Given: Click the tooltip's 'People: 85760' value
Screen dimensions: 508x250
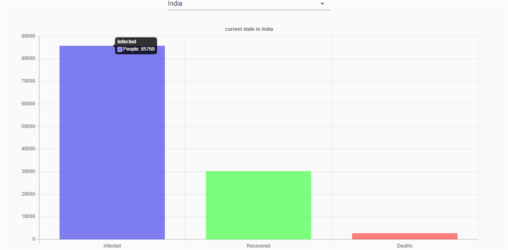Looking at the screenshot, I should coord(139,49).
